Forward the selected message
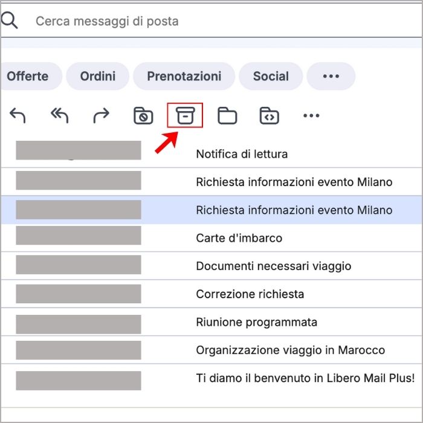The height and width of the screenshot is (423, 423). pos(102,115)
